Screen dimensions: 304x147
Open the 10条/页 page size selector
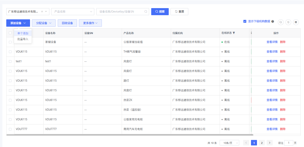click(229, 143)
